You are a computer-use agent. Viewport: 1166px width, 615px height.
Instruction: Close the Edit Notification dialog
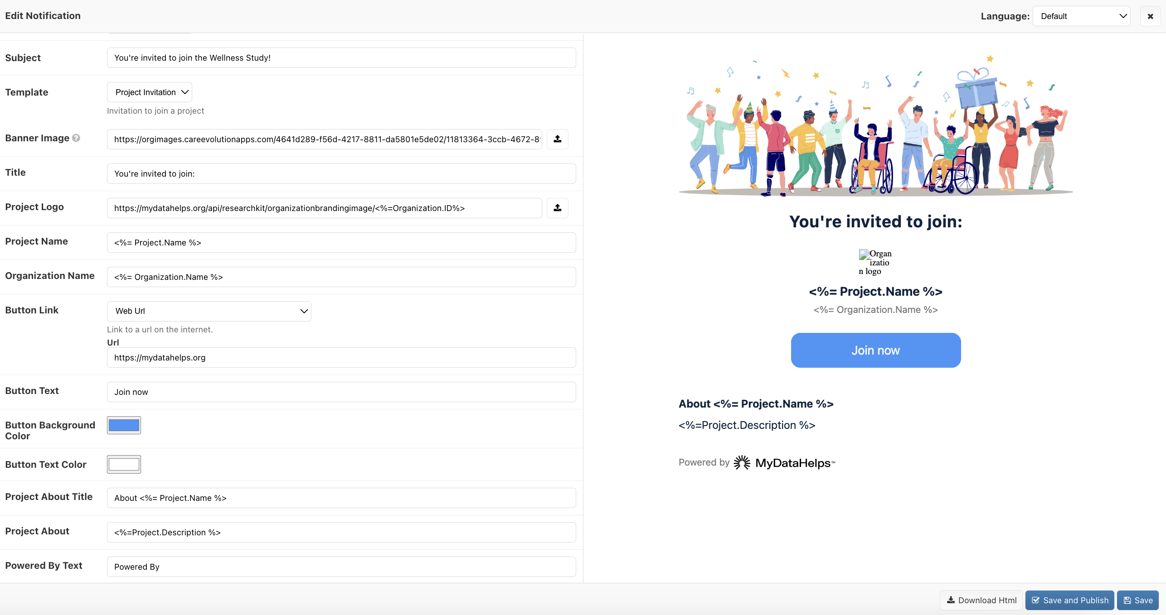(x=1150, y=16)
